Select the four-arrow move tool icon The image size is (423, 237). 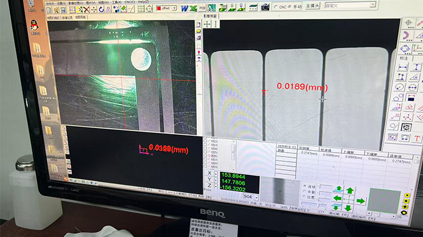tap(94, 10)
